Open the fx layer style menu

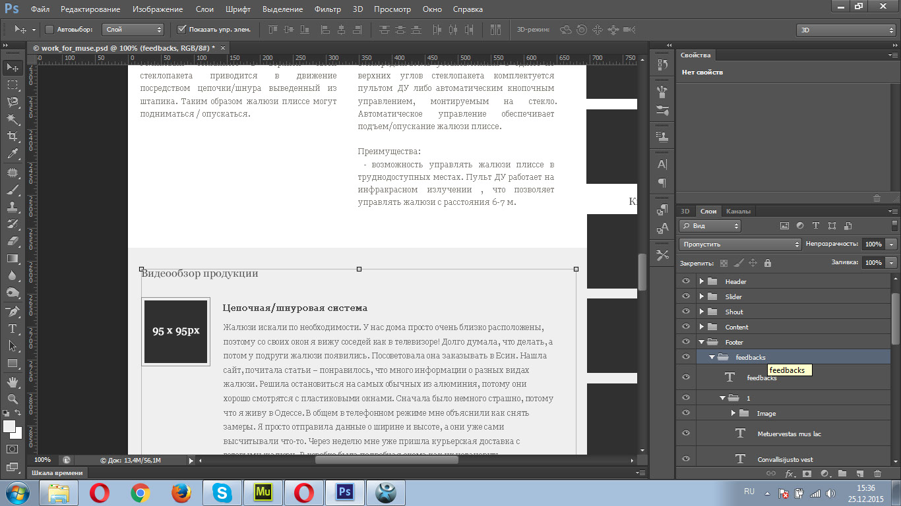coord(789,473)
